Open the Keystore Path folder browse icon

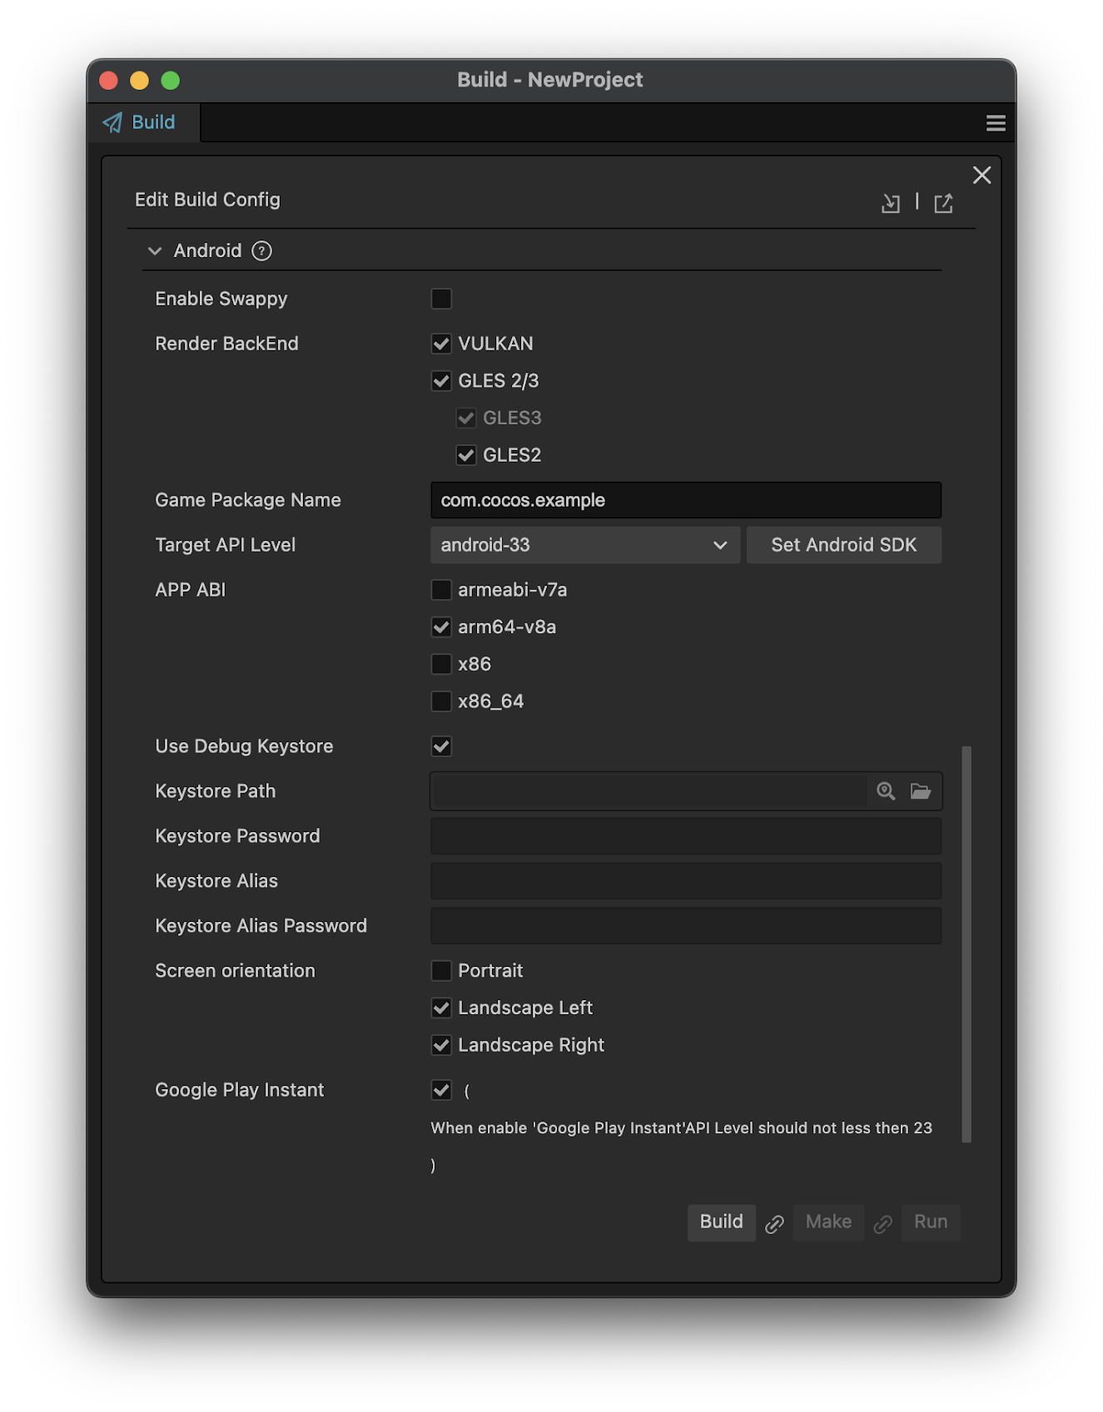coord(921,791)
